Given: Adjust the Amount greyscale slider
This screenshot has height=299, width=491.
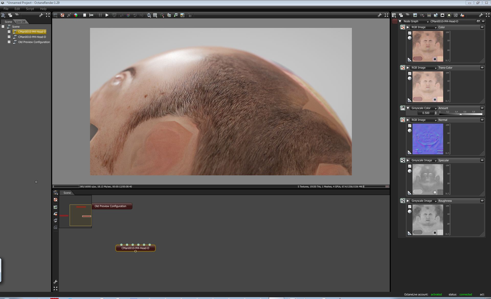Looking at the screenshot, I should tap(461, 114).
